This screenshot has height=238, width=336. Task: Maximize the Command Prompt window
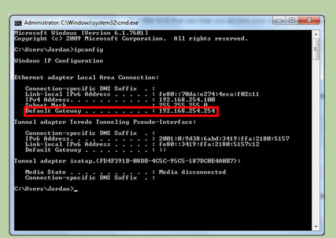click(292, 20)
